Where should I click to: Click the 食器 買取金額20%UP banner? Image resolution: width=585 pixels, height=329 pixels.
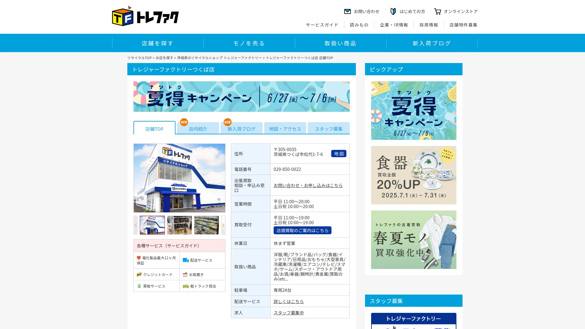click(414, 175)
